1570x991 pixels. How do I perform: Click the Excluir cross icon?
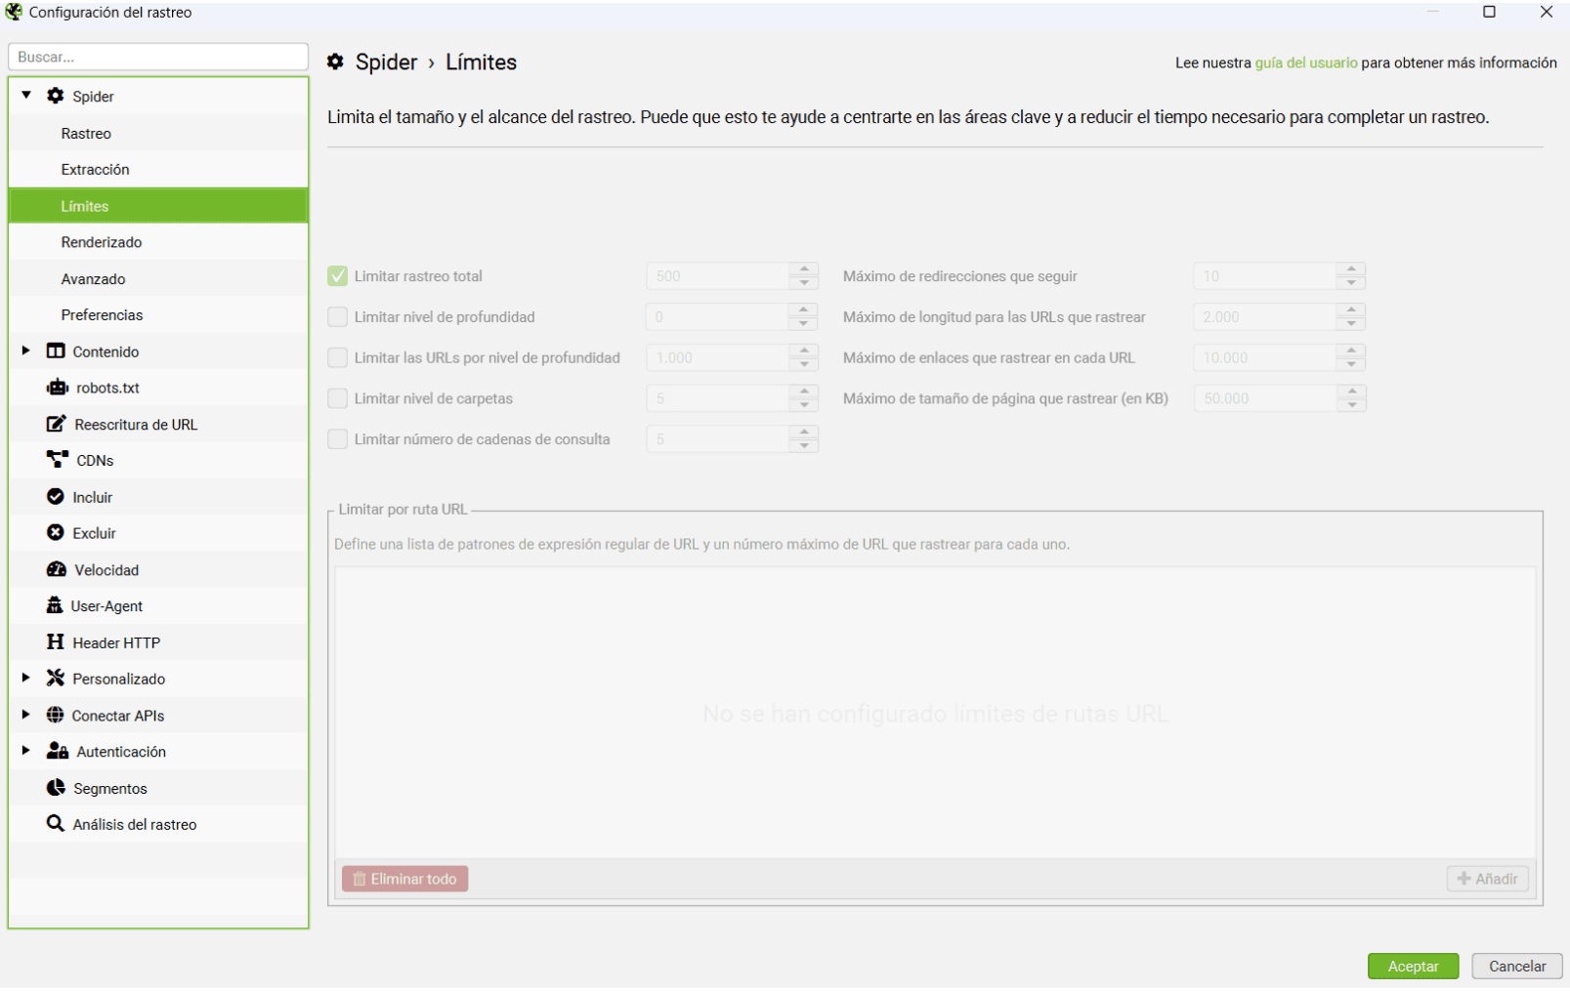click(x=56, y=533)
